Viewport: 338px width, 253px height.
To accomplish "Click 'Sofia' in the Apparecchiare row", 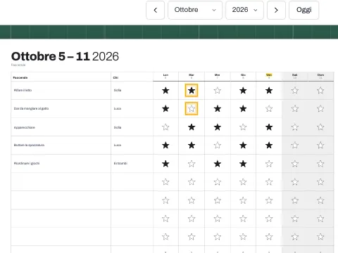I will point(118,127).
